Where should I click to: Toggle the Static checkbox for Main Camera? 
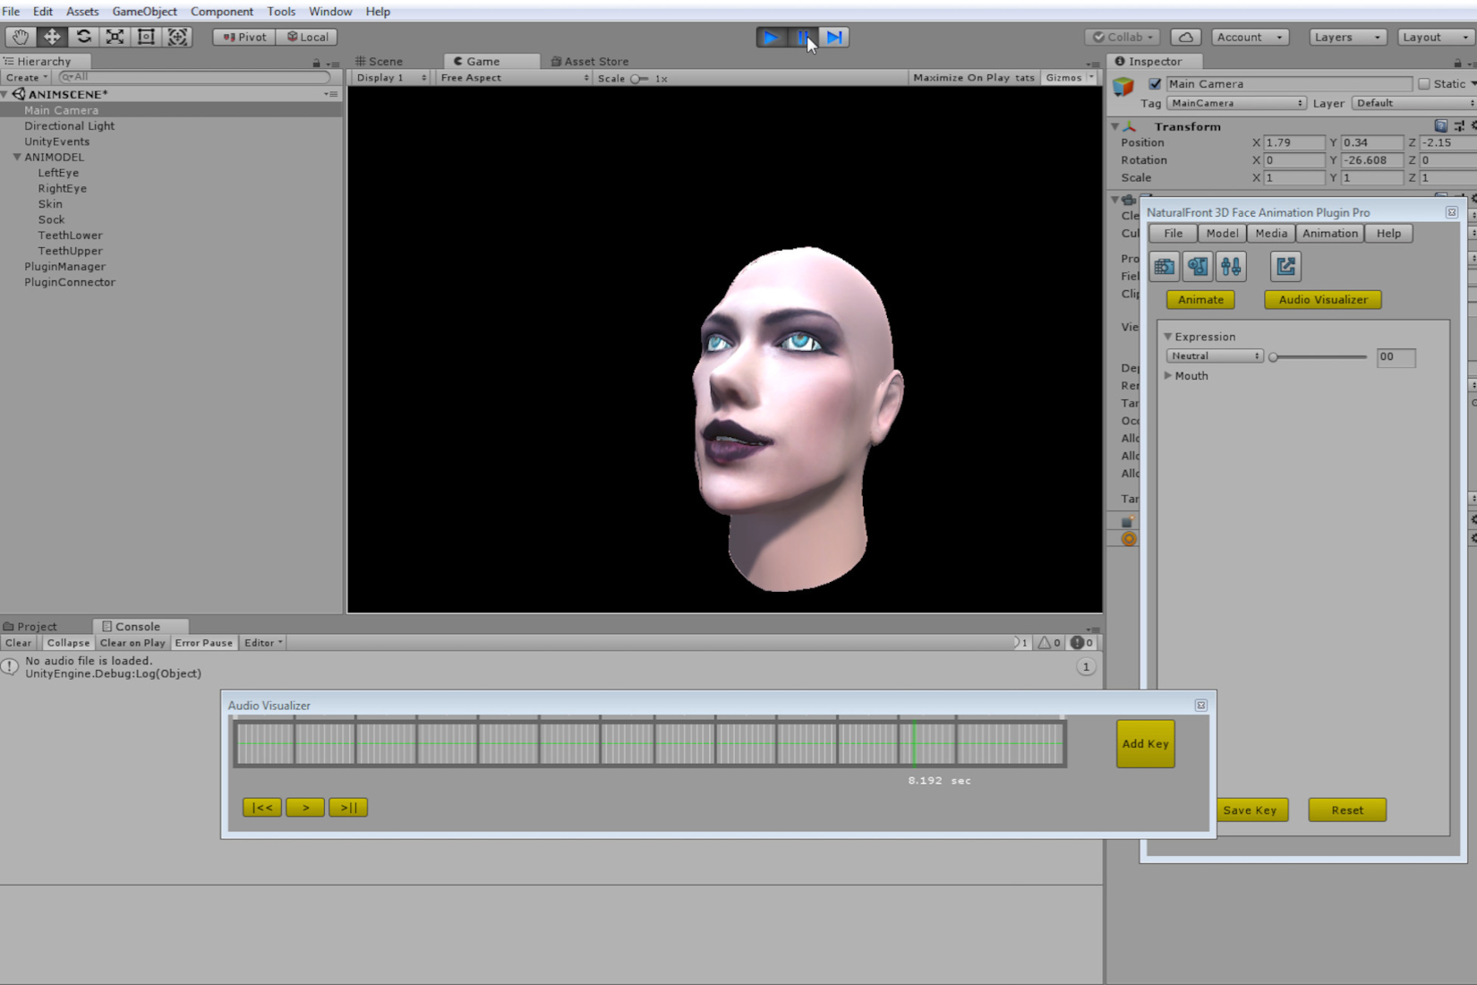click(1423, 83)
